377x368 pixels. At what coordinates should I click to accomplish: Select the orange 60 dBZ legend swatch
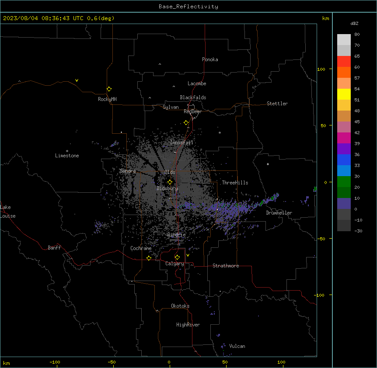(344, 72)
